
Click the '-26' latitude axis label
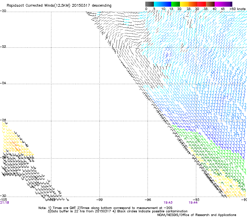tap(3, 120)
